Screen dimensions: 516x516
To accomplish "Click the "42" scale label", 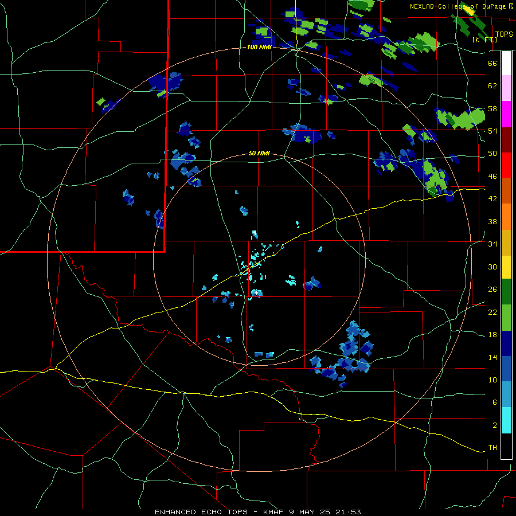I will 492,199.
